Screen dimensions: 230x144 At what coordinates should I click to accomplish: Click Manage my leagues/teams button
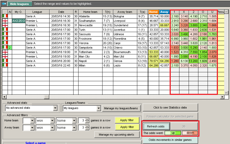[121, 108]
